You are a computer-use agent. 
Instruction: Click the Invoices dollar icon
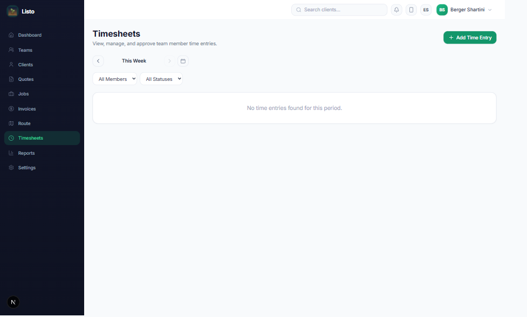tap(11, 109)
